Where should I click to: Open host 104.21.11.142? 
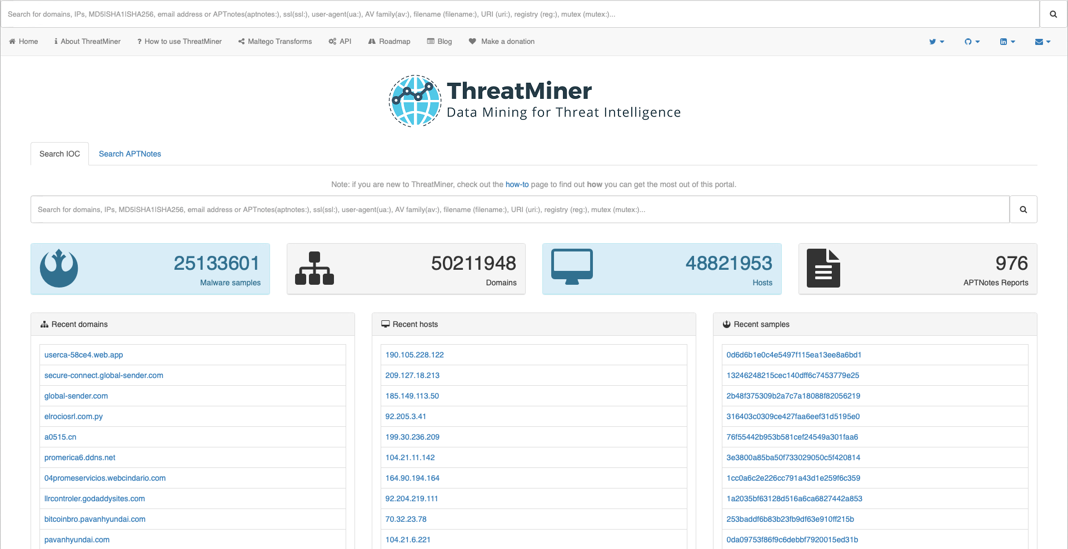(x=410, y=457)
